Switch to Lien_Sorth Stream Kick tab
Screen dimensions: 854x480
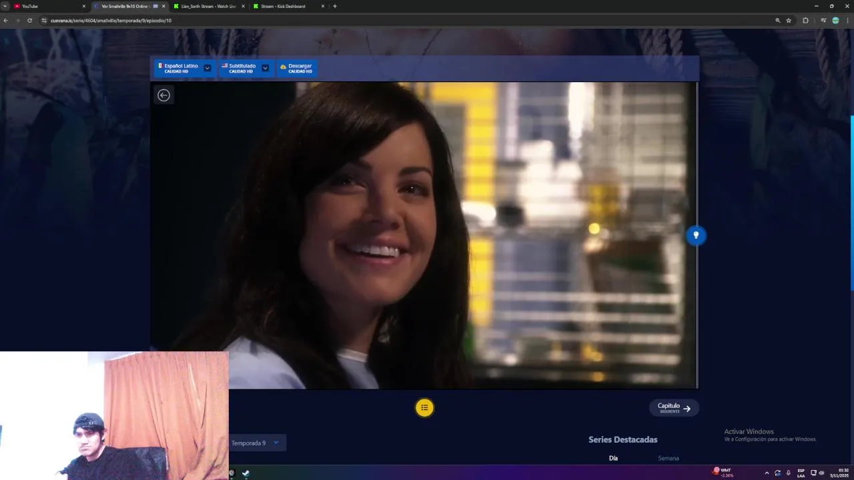click(x=209, y=6)
